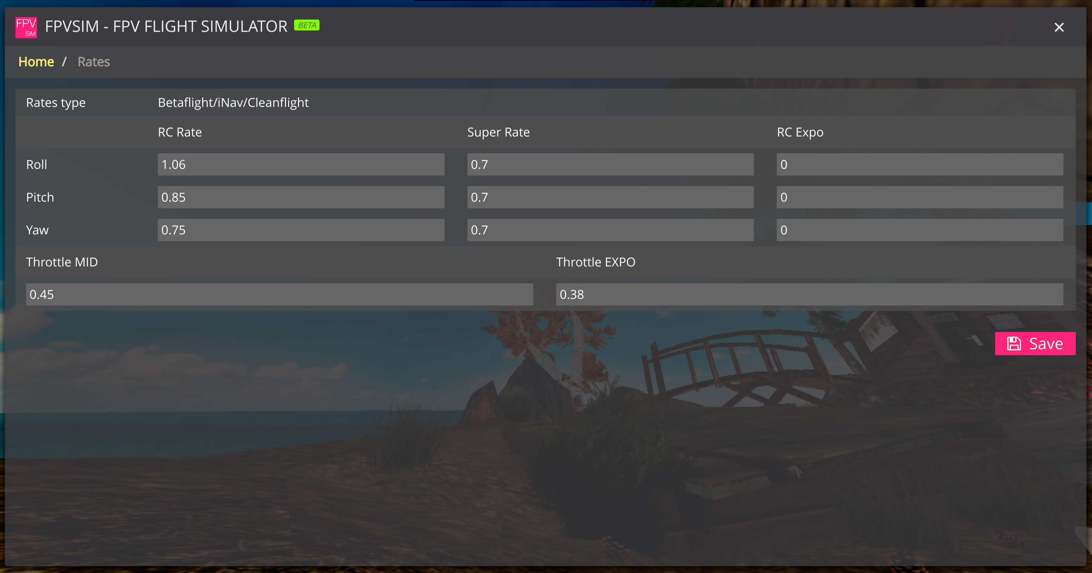Click the green BETA badge
This screenshot has width=1092, height=573.
pos(306,25)
